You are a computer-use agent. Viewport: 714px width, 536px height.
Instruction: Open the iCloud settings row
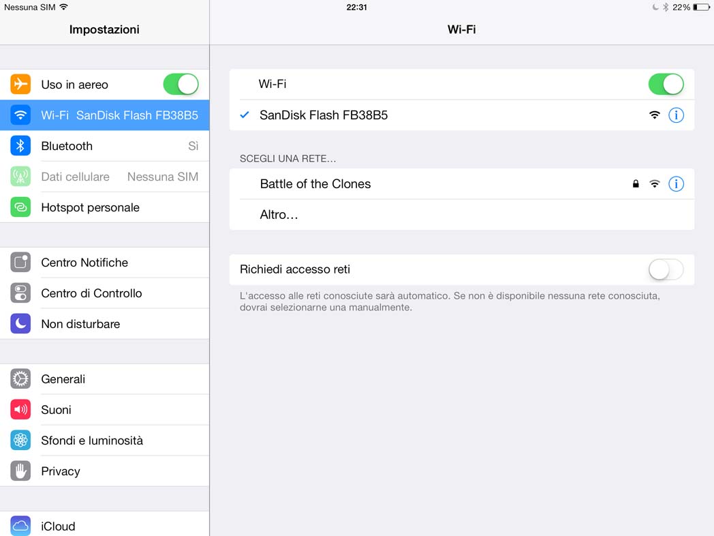[105, 525]
